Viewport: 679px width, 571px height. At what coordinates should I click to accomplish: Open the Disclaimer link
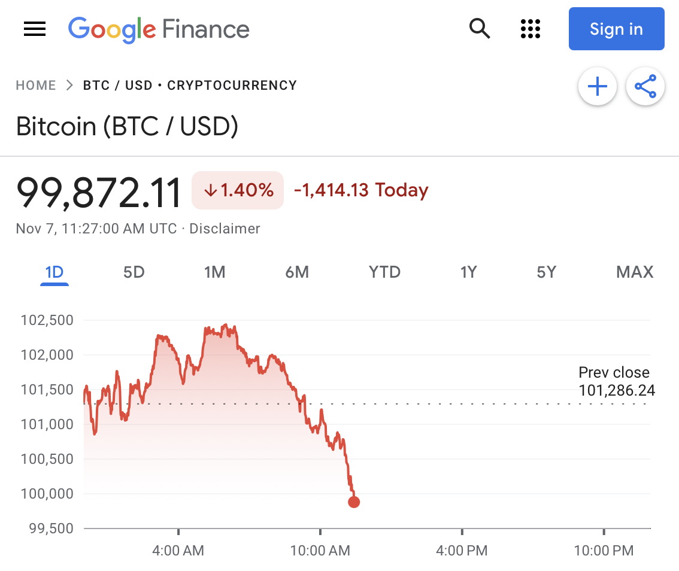(x=225, y=229)
